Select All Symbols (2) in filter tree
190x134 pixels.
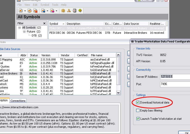[x=31, y=27]
